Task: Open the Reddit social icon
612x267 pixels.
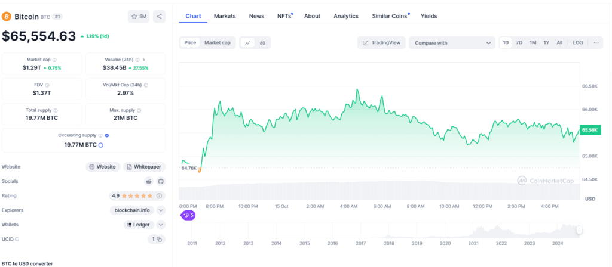Action: (x=149, y=181)
